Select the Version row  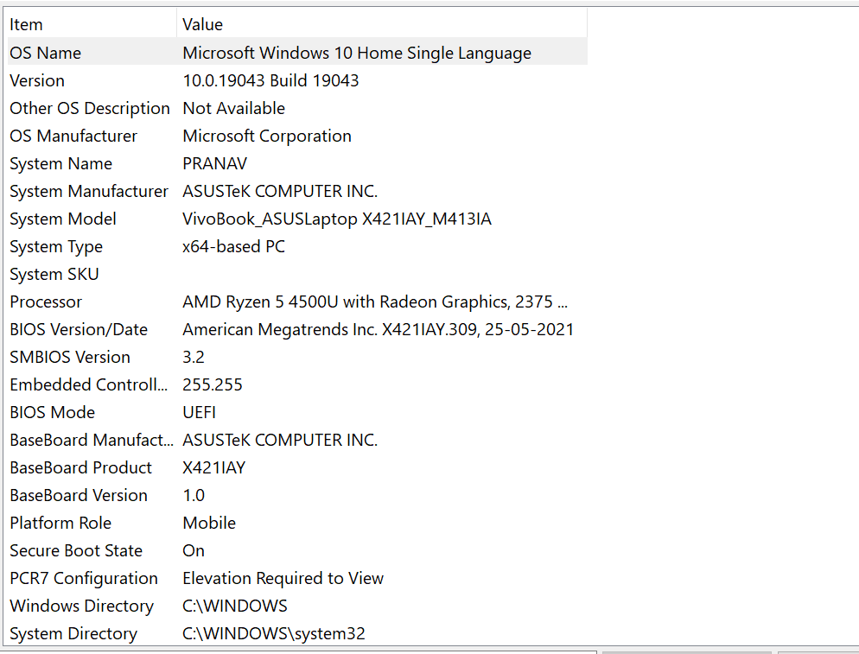[37, 80]
